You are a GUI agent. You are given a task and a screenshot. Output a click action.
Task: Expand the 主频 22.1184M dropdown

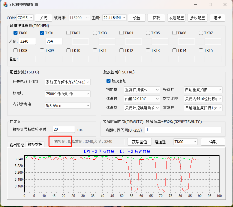click(114, 18)
